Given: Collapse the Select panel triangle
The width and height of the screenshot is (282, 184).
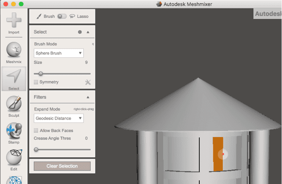Looking at the screenshot, I should click(x=88, y=32).
